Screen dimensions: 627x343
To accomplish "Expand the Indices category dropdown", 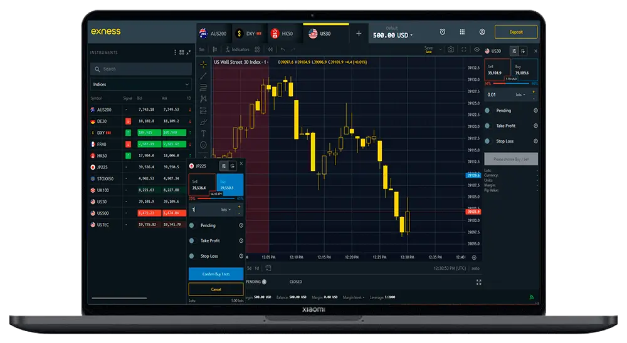I will click(140, 84).
